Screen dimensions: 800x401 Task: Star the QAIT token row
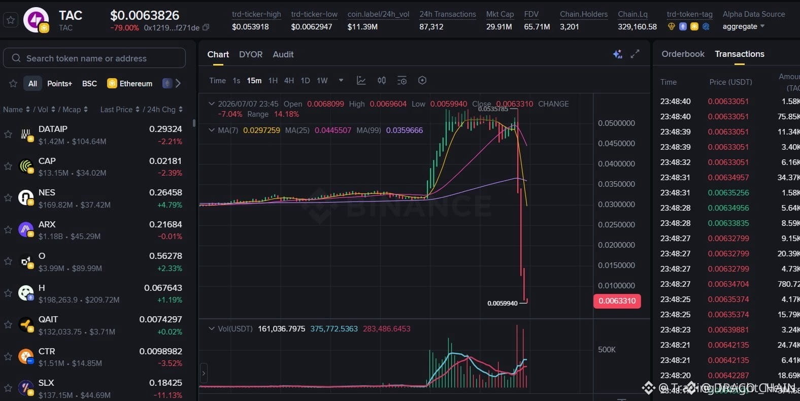[8, 325]
